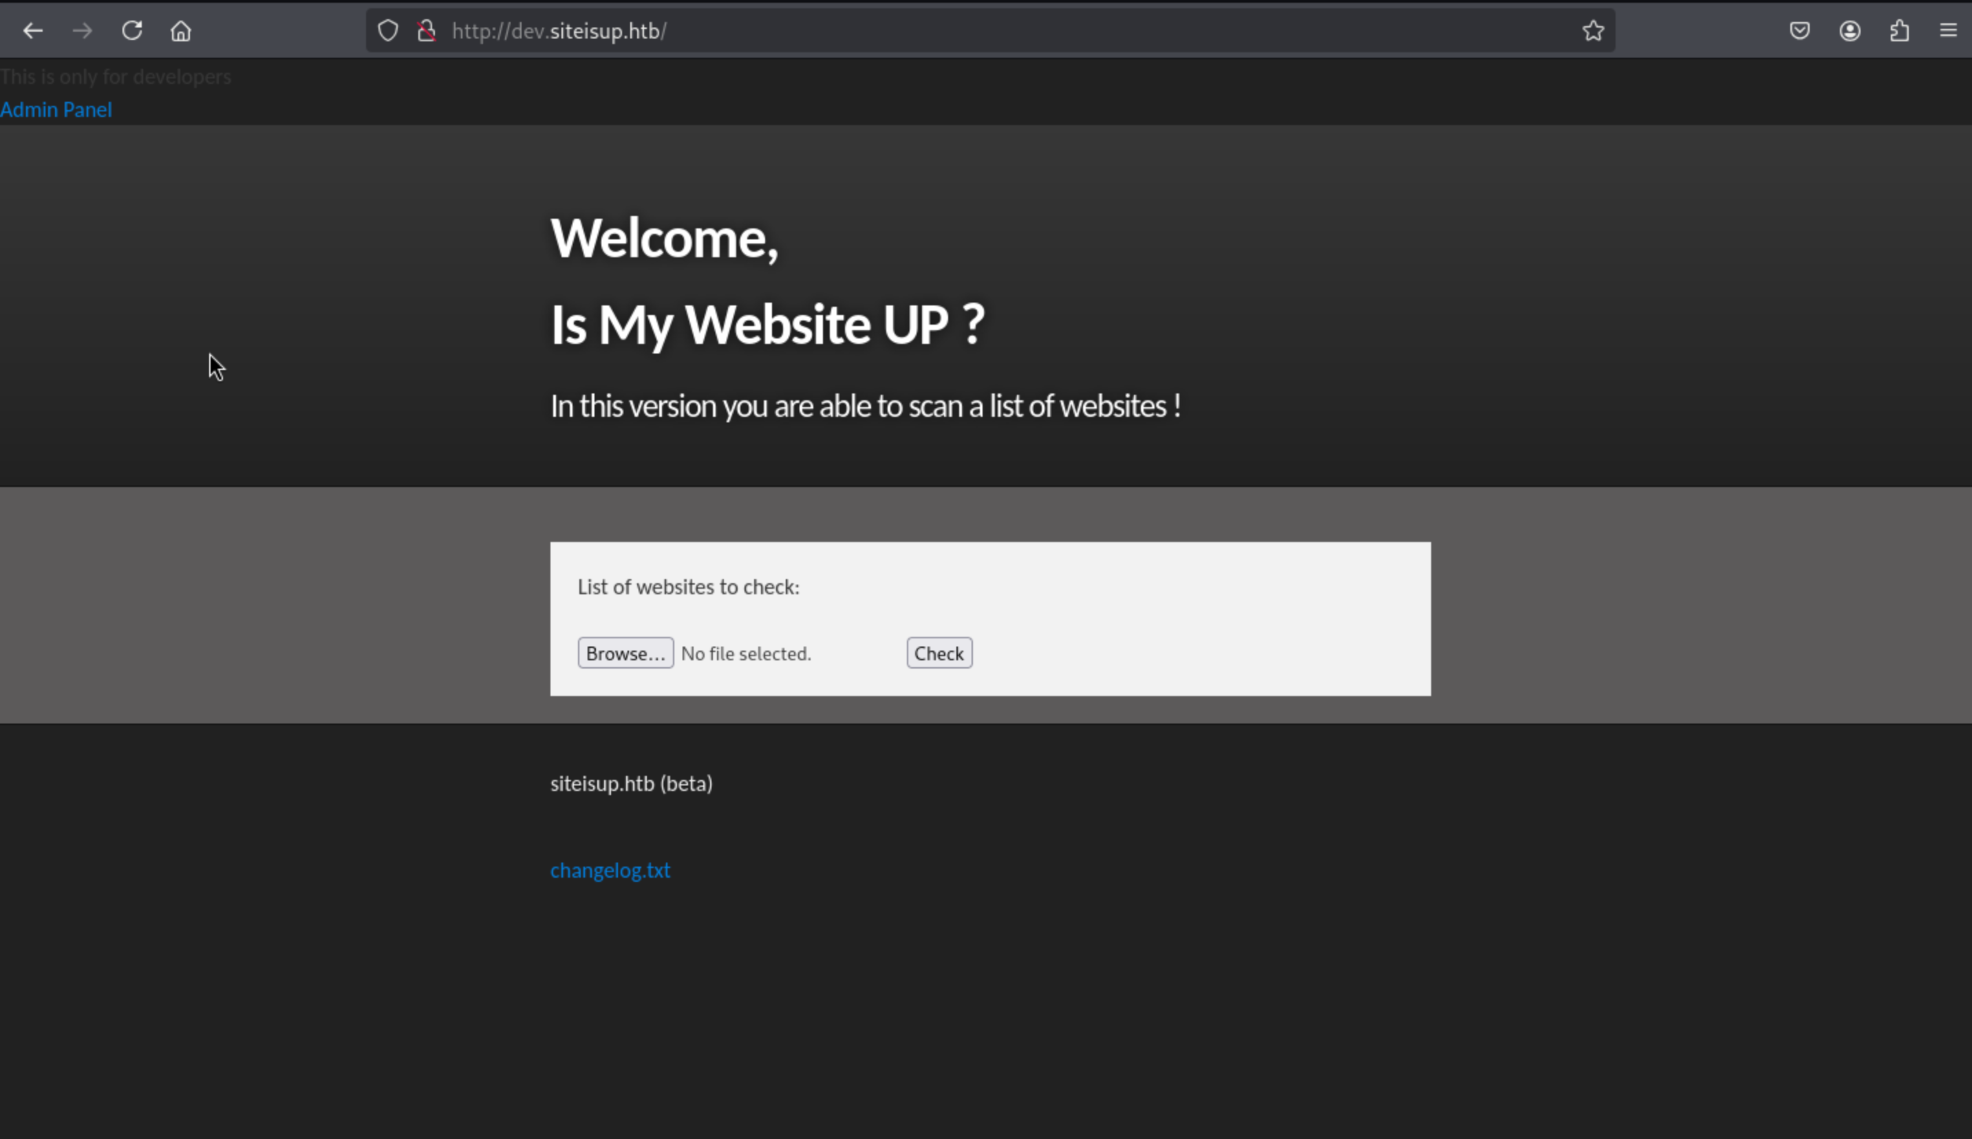Click Browse to choose a file

tap(625, 653)
